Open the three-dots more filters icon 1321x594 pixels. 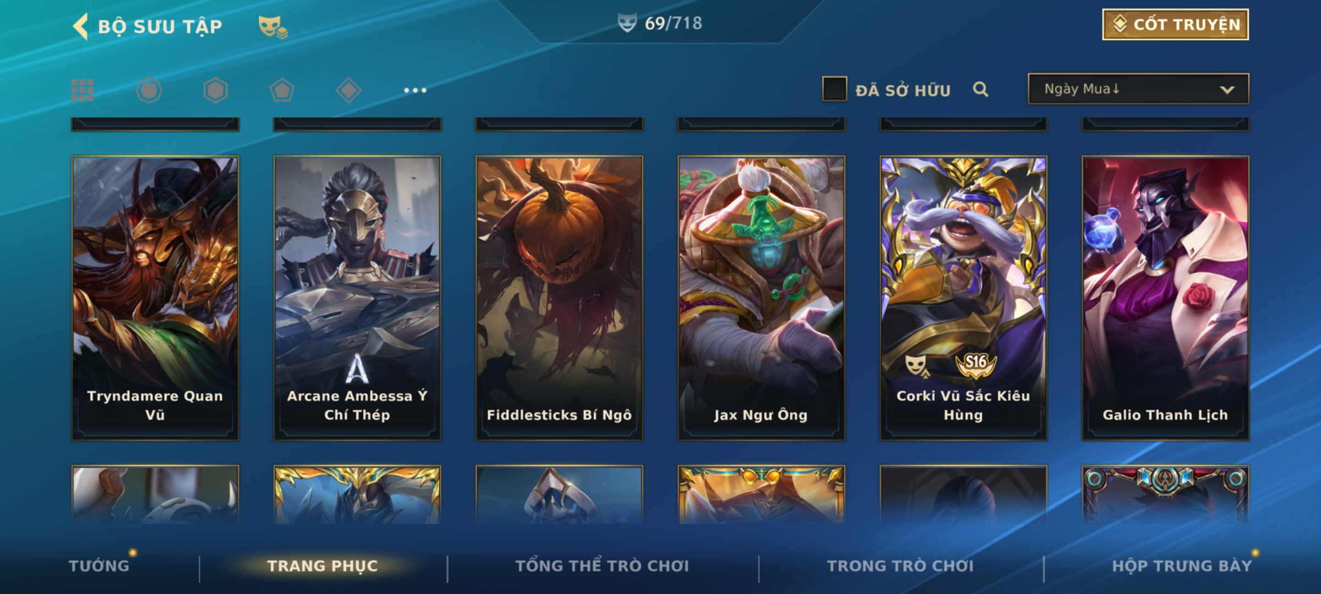tap(415, 90)
